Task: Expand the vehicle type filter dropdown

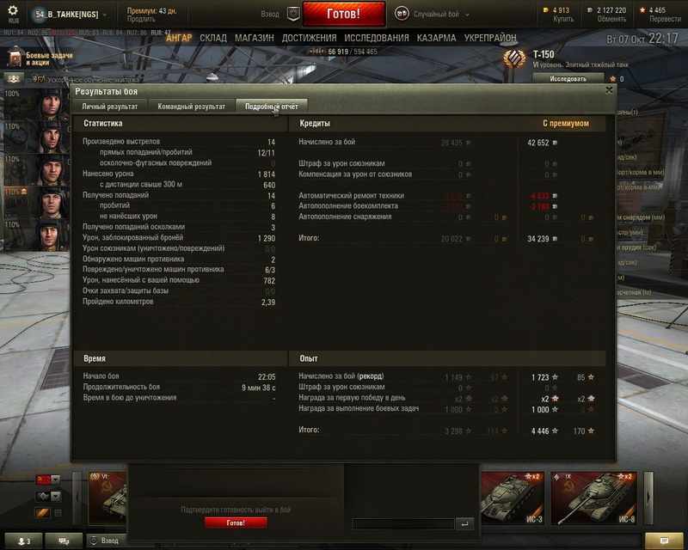Action: (x=56, y=496)
